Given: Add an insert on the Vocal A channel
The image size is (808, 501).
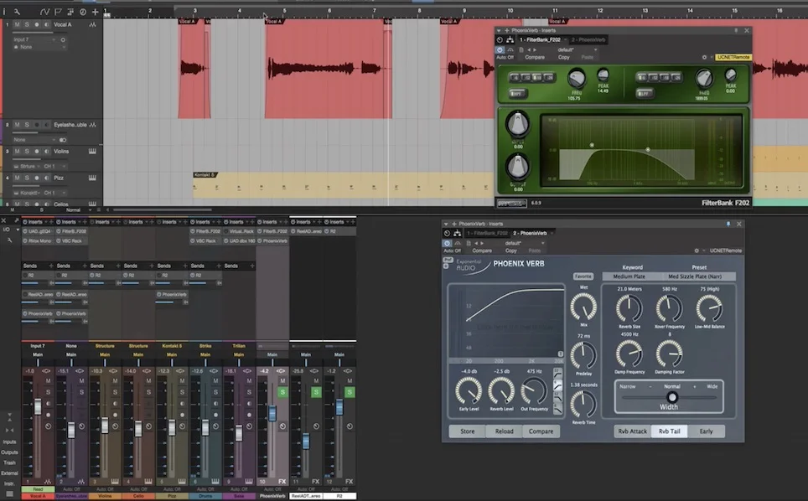Looking at the screenshot, I should click(51, 222).
